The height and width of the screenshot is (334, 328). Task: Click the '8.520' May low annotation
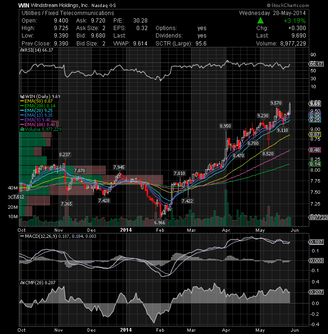(x=268, y=153)
